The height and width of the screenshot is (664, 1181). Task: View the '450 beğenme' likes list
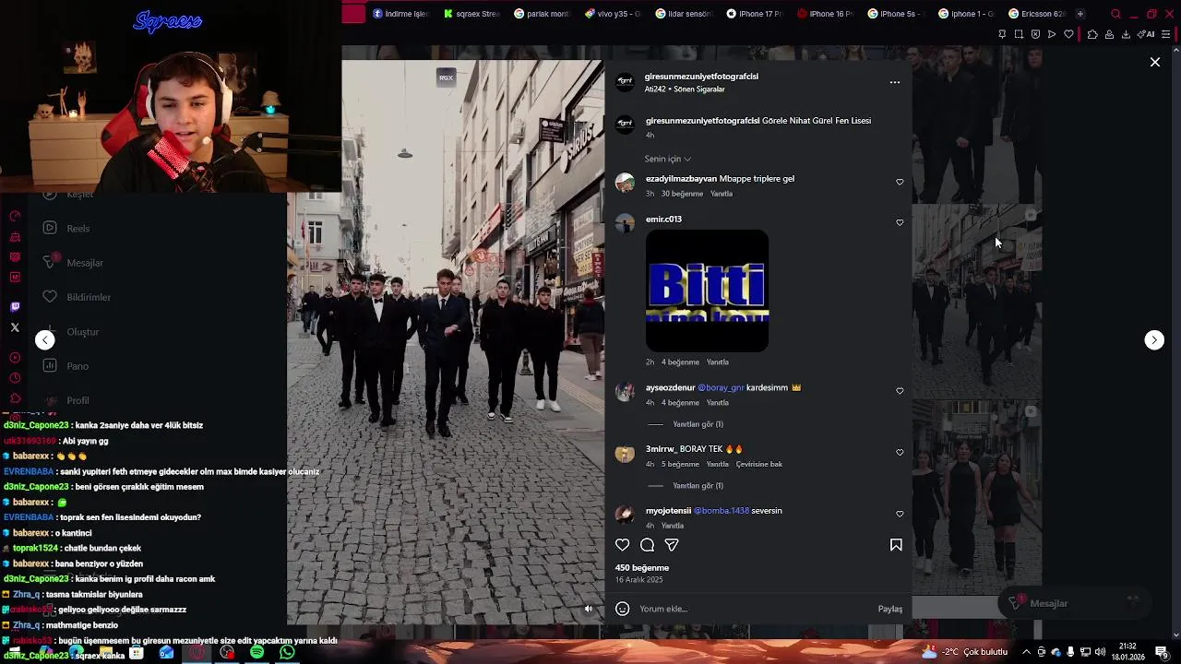642,568
